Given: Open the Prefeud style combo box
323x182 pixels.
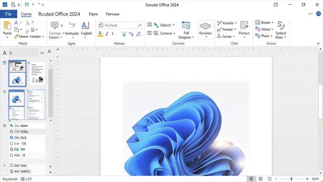Looking at the screenshot, I should click(x=120, y=25).
